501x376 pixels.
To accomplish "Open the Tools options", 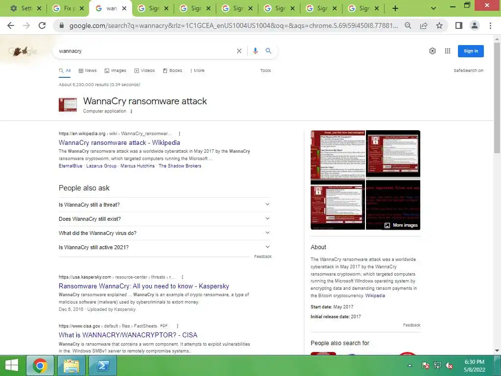I will [266, 70].
